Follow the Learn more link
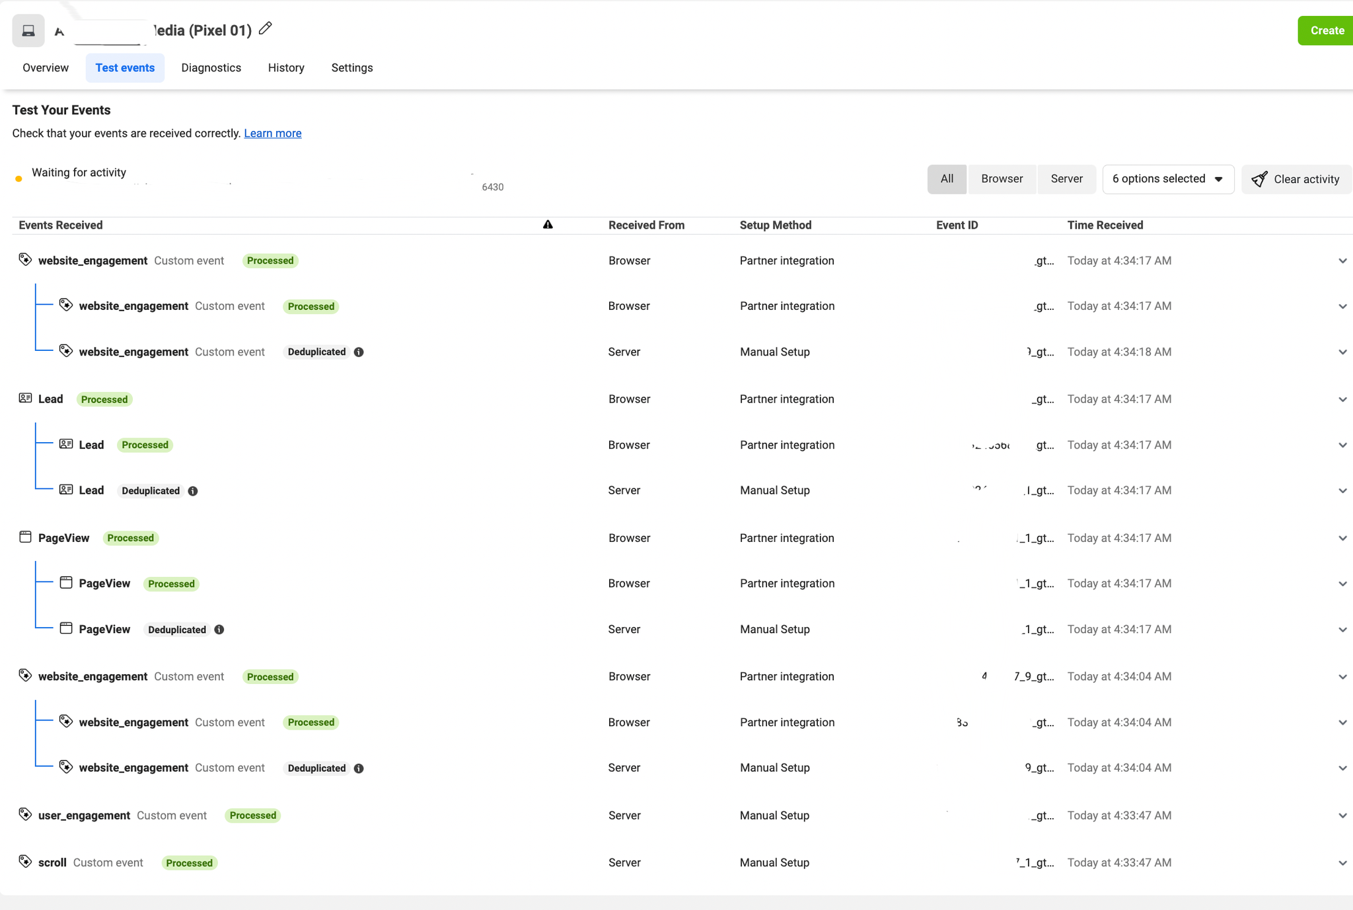 (x=272, y=133)
